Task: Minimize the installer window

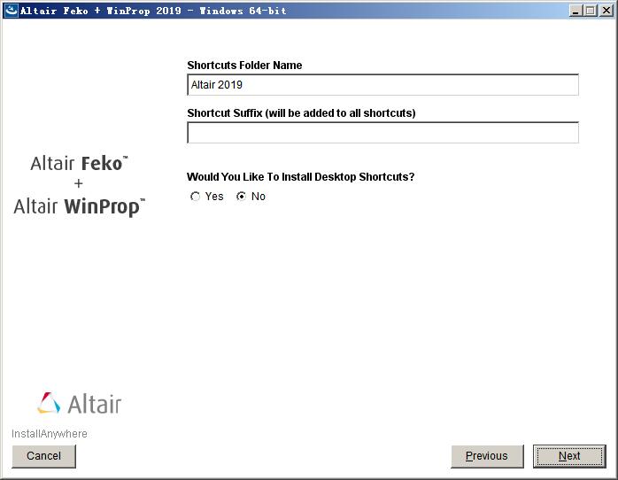Action: (576, 11)
